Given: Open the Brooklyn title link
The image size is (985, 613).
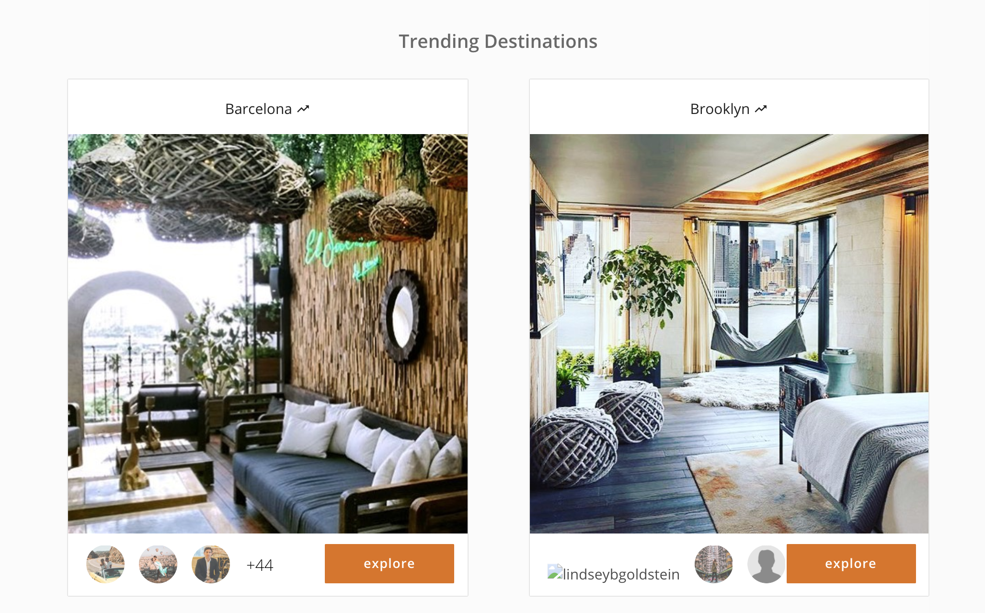Looking at the screenshot, I should click(720, 109).
